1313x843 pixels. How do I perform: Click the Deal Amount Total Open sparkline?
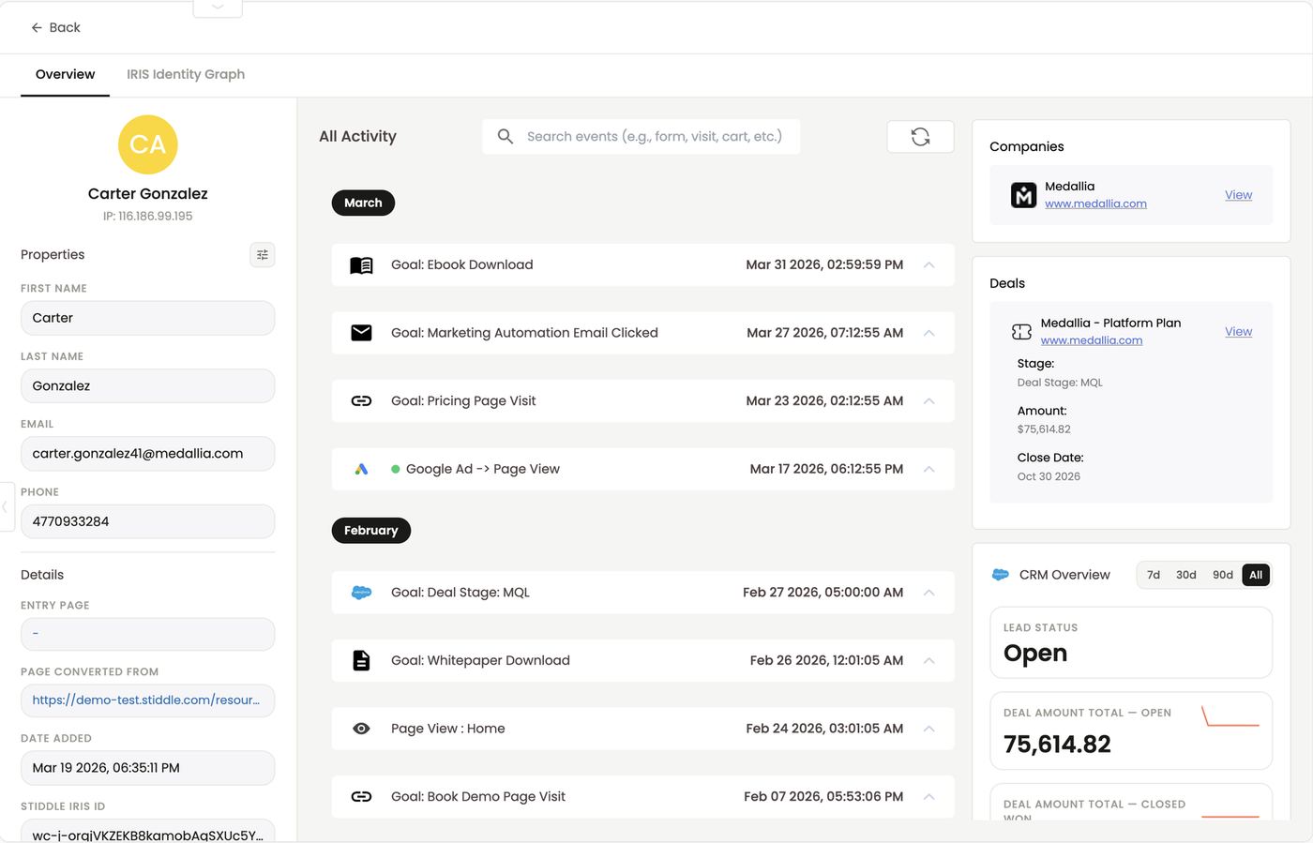pos(1230,716)
